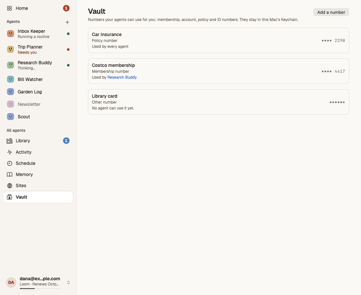361x295 pixels.
Task: Click the dana@ex…ple.com account email
Action: pos(40,279)
